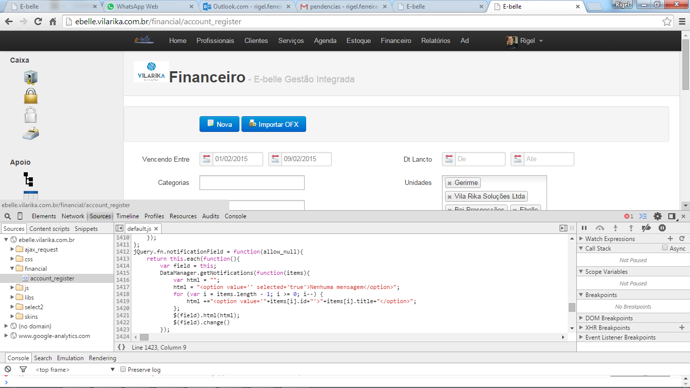Click the DevTools device mode phone icon
This screenshot has width=690, height=388.
(20, 216)
